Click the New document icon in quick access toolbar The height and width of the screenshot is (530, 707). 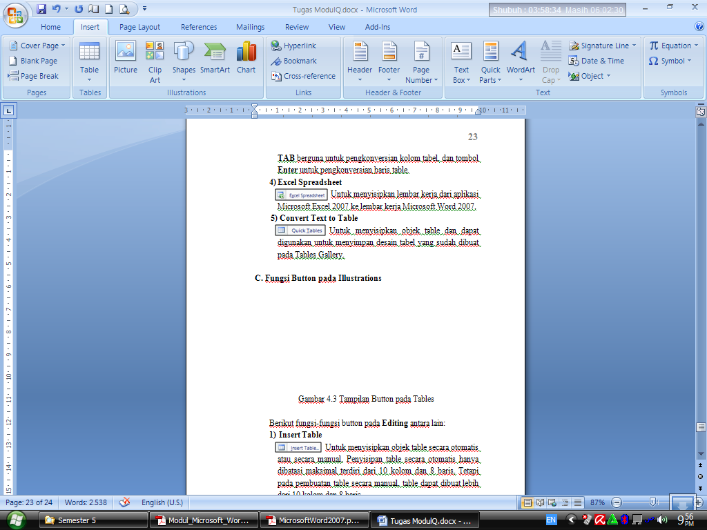108,8
